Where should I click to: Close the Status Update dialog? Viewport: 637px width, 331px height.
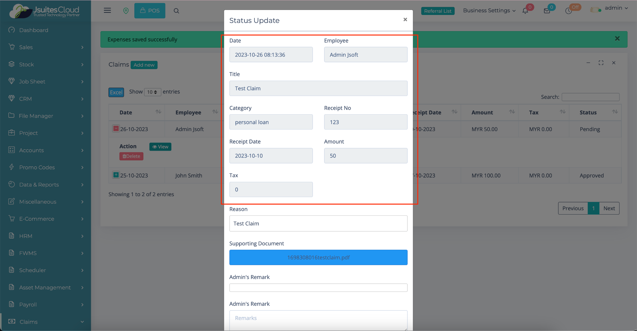tap(405, 20)
